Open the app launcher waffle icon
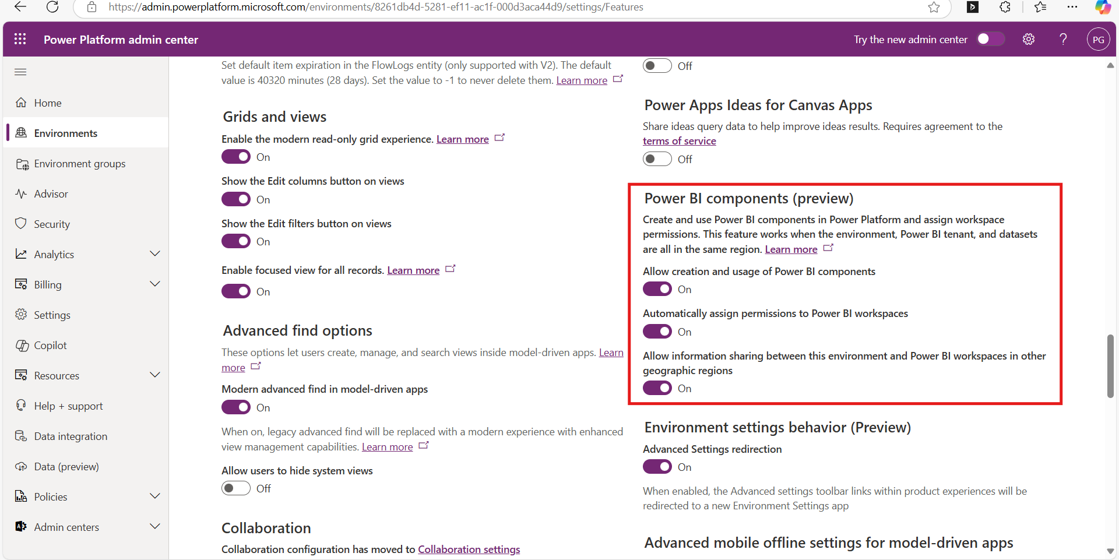This screenshot has height=560, width=1119. 20,39
